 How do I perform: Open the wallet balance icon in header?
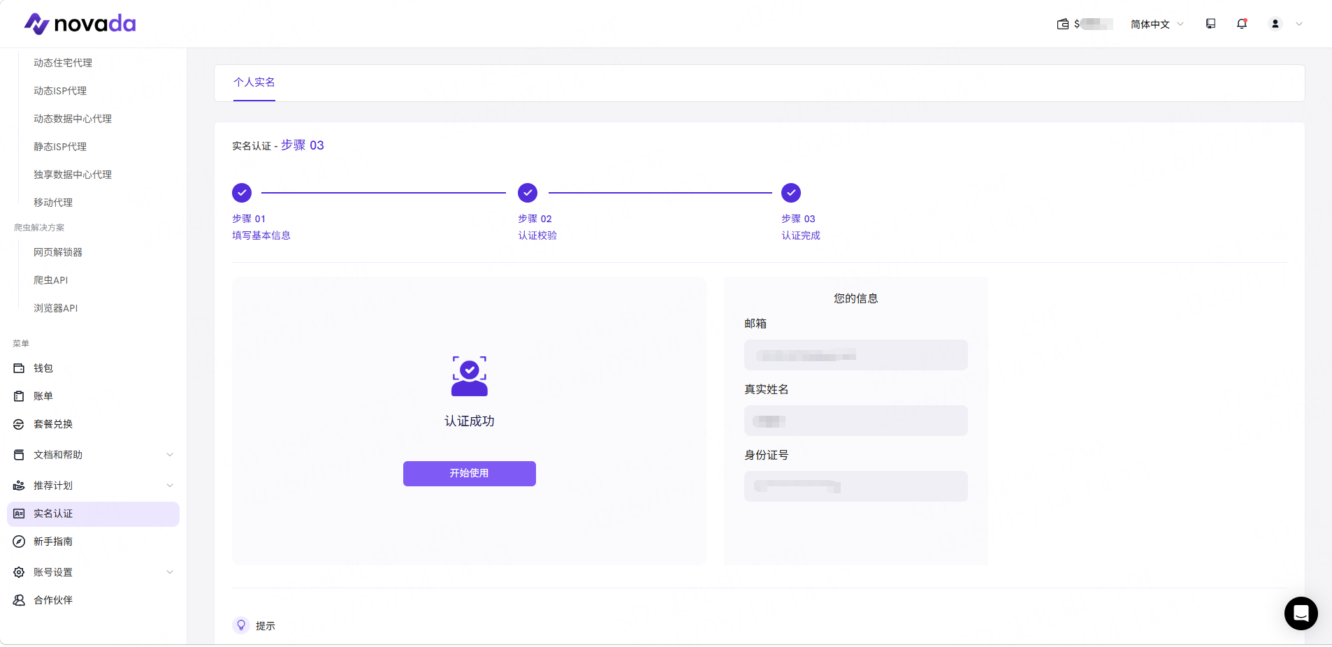pyautogui.click(x=1063, y=24)
